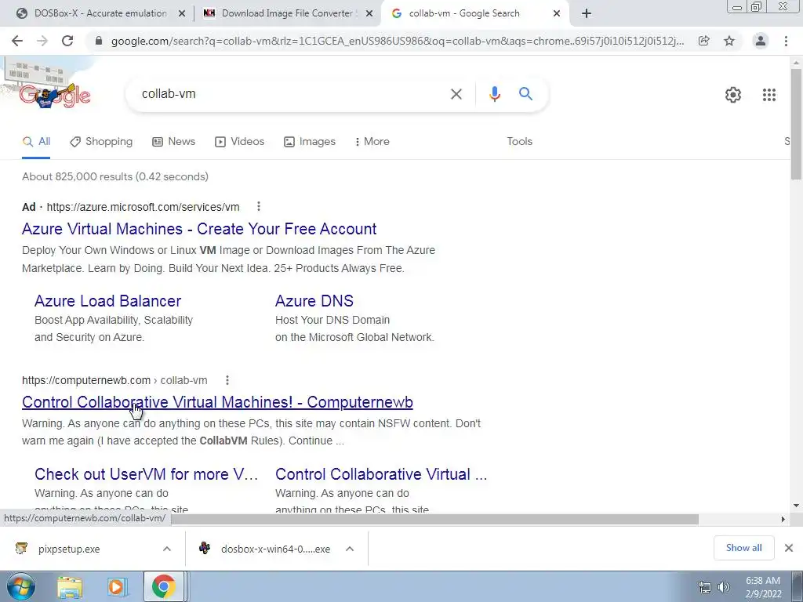The width and height of the screenshot is (803, 602).
Task: Reload the current page
Action: point(67,41)
